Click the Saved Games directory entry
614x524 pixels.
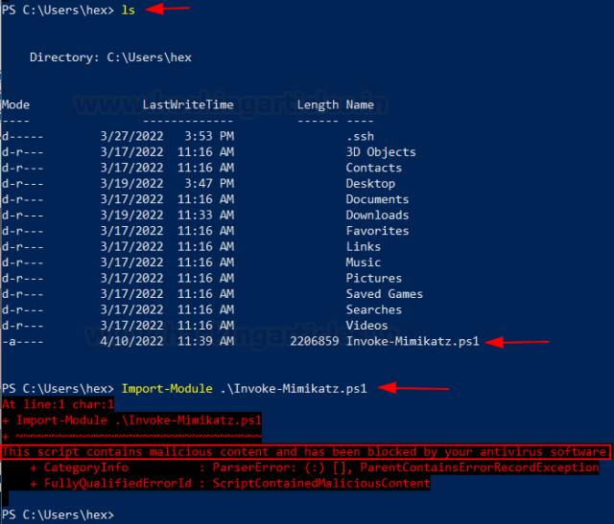384,294
